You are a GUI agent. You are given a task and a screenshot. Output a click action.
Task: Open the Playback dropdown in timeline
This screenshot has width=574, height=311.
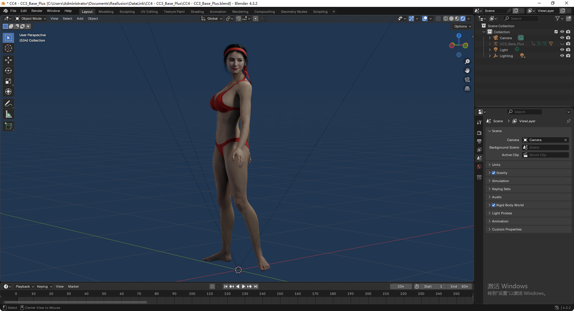click(x=24, y=287)
